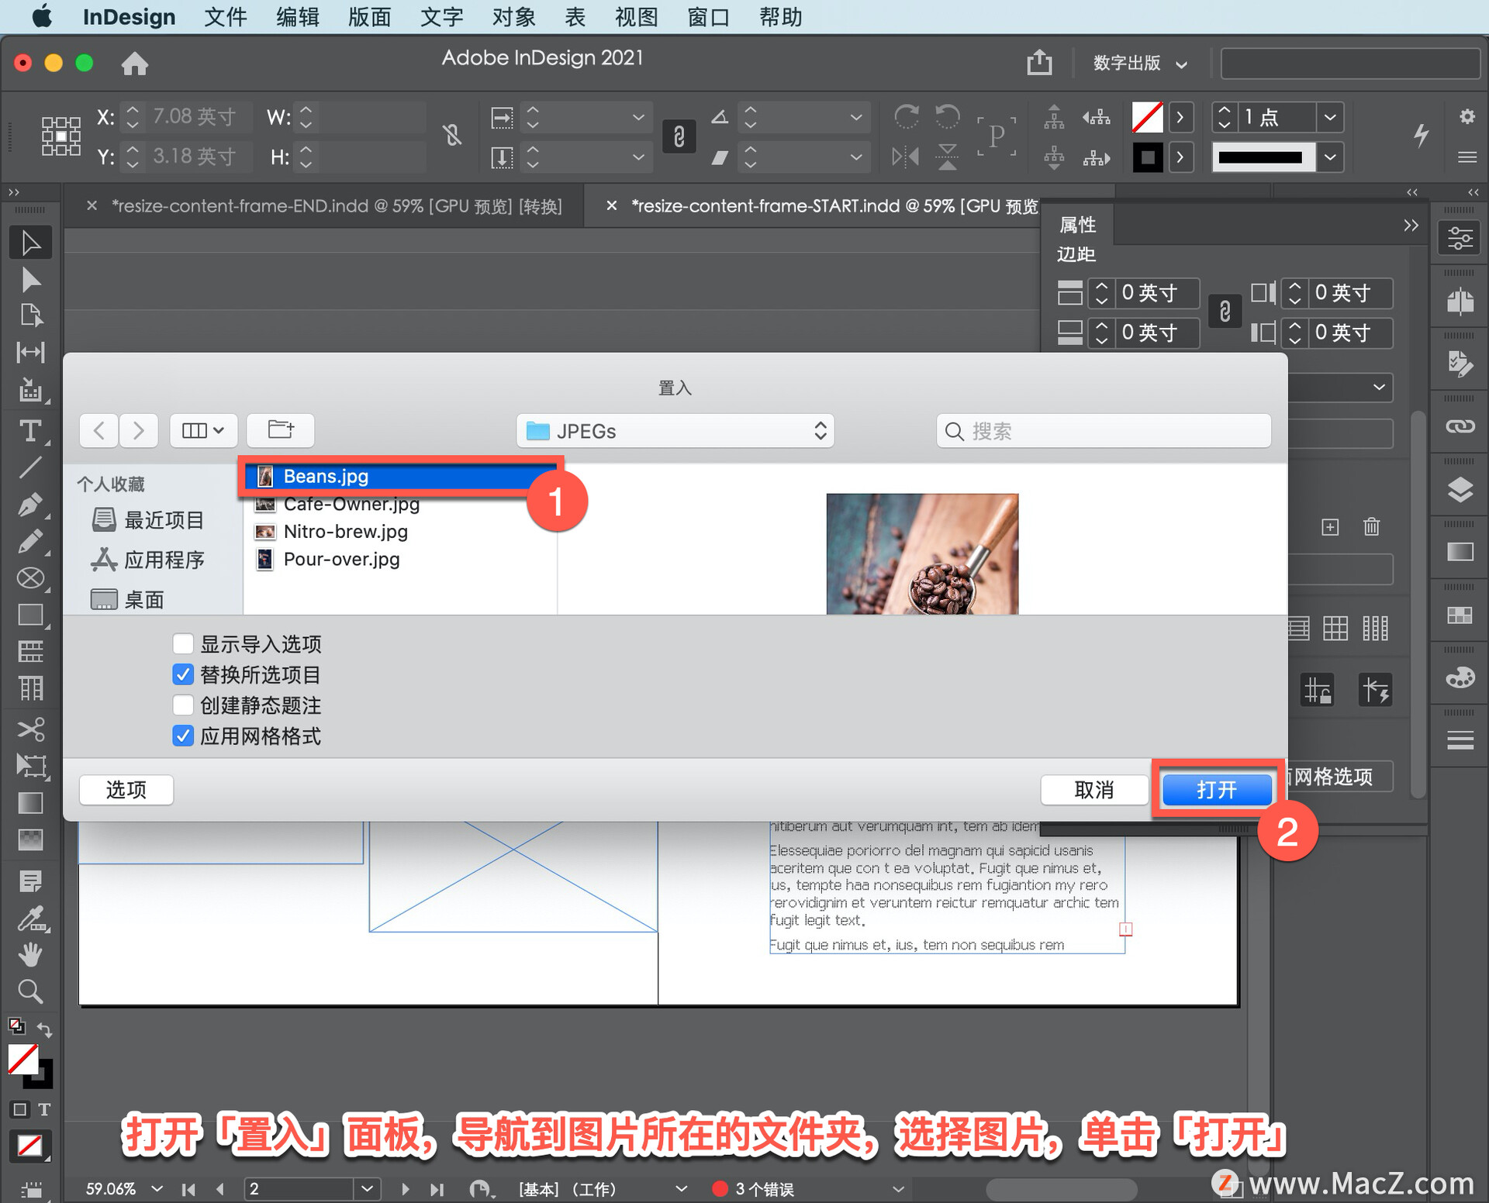The image size is (1489, 1203).
Task: Select the Rectangle tool
Action: point(30,615)
